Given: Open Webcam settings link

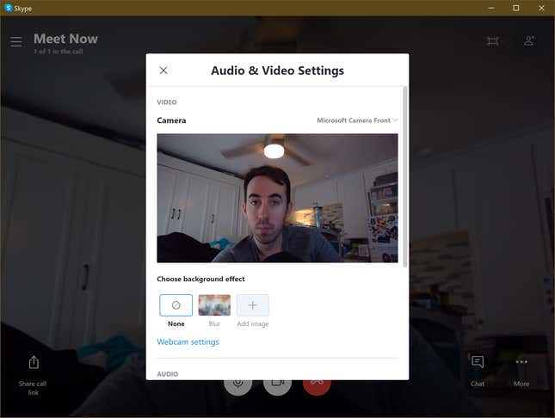Looking at the screenshot, I should tap(188, 342).
